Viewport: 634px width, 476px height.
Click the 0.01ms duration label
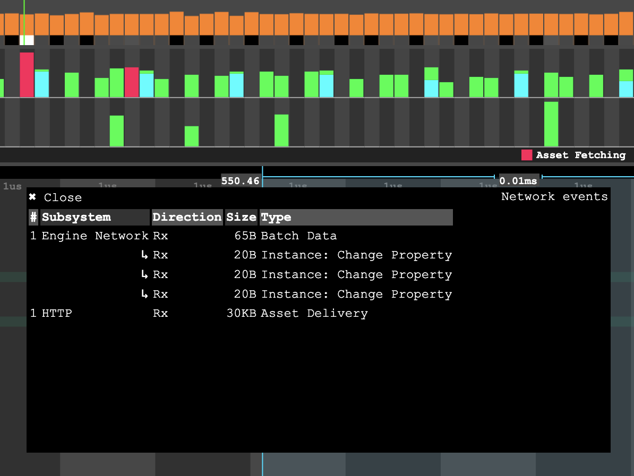point(518,180)
